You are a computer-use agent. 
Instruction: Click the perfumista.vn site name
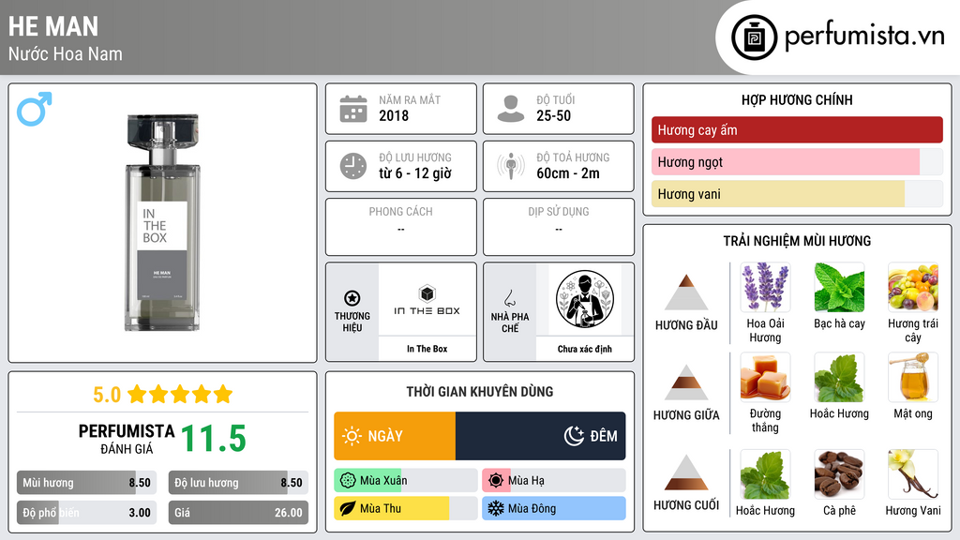pos(864,37)
